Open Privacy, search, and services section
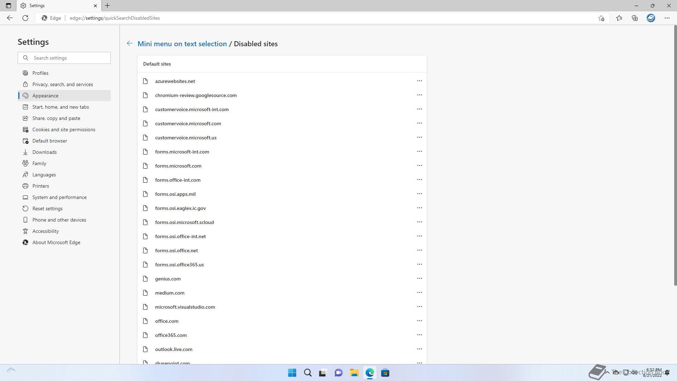This screenshot has width=677, height=381. pos(64,84)
